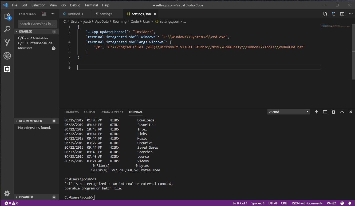Click the editor minimap
Image resolution: width=355 pixels, height=206 pixels.
click(336, 26)
